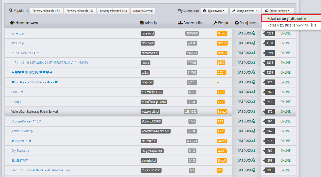
Task: Copy the nssv.pl IP address badge
Action: tap(146, 63)
